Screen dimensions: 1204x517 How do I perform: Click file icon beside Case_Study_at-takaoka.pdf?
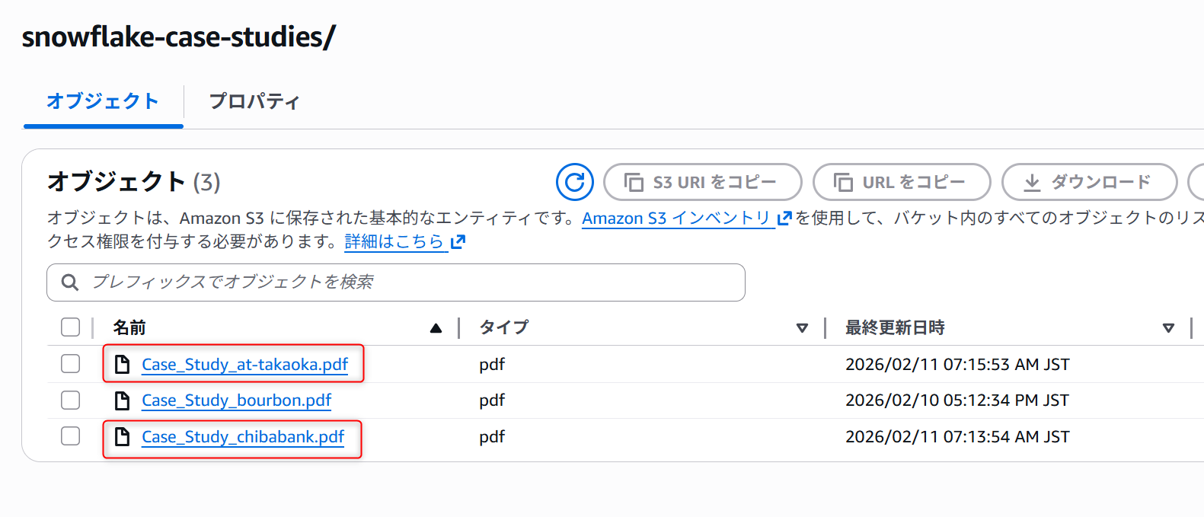(122, 365)
